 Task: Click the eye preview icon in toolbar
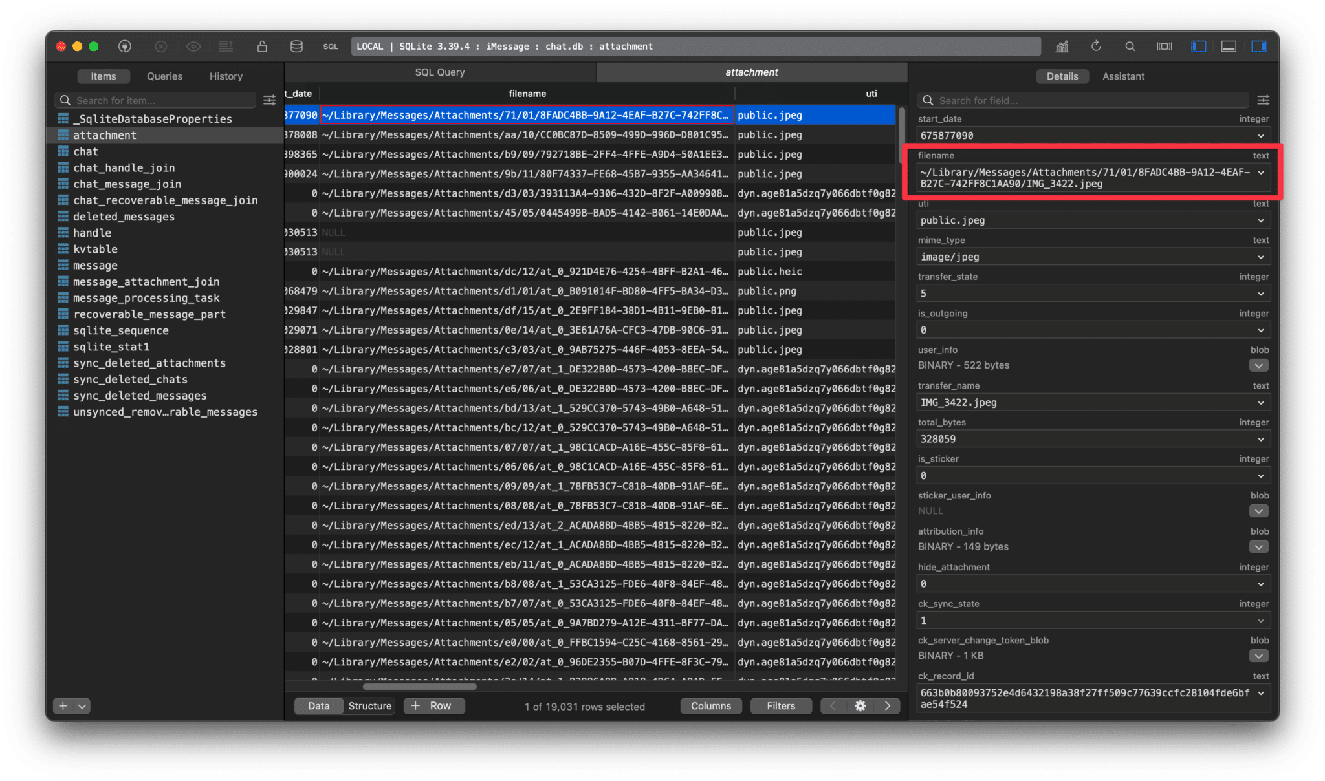(x=193, y=46)
